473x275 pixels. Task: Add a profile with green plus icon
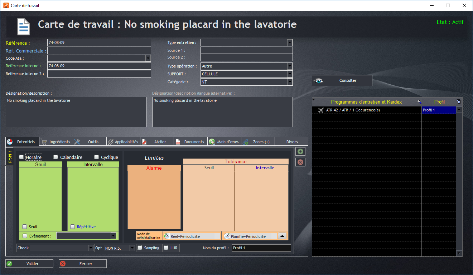click(x=300, y=151)
